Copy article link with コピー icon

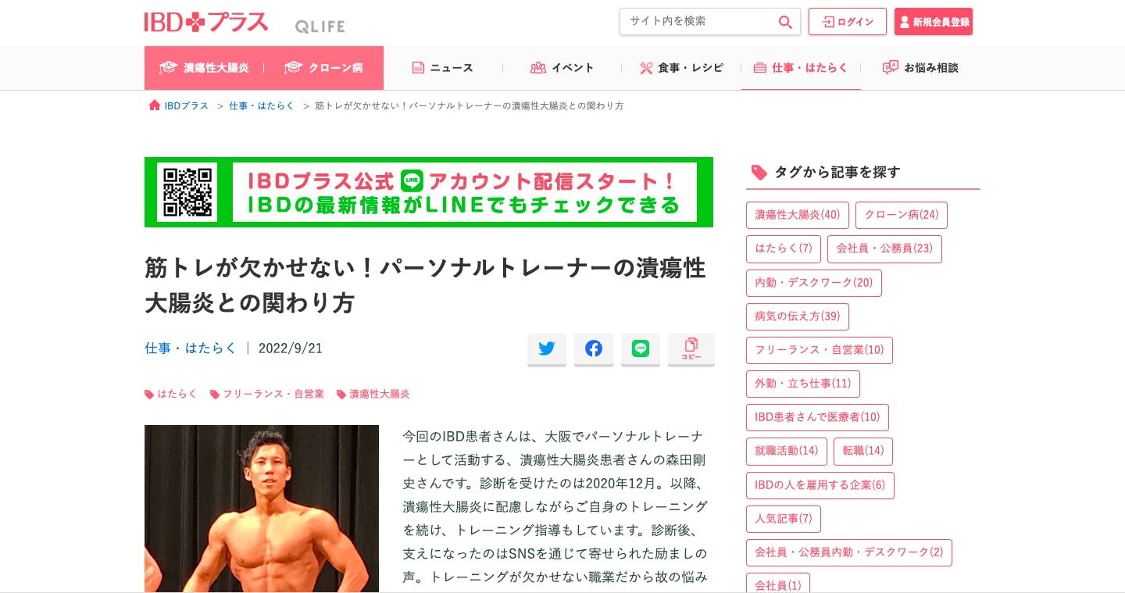pos(691,348)
